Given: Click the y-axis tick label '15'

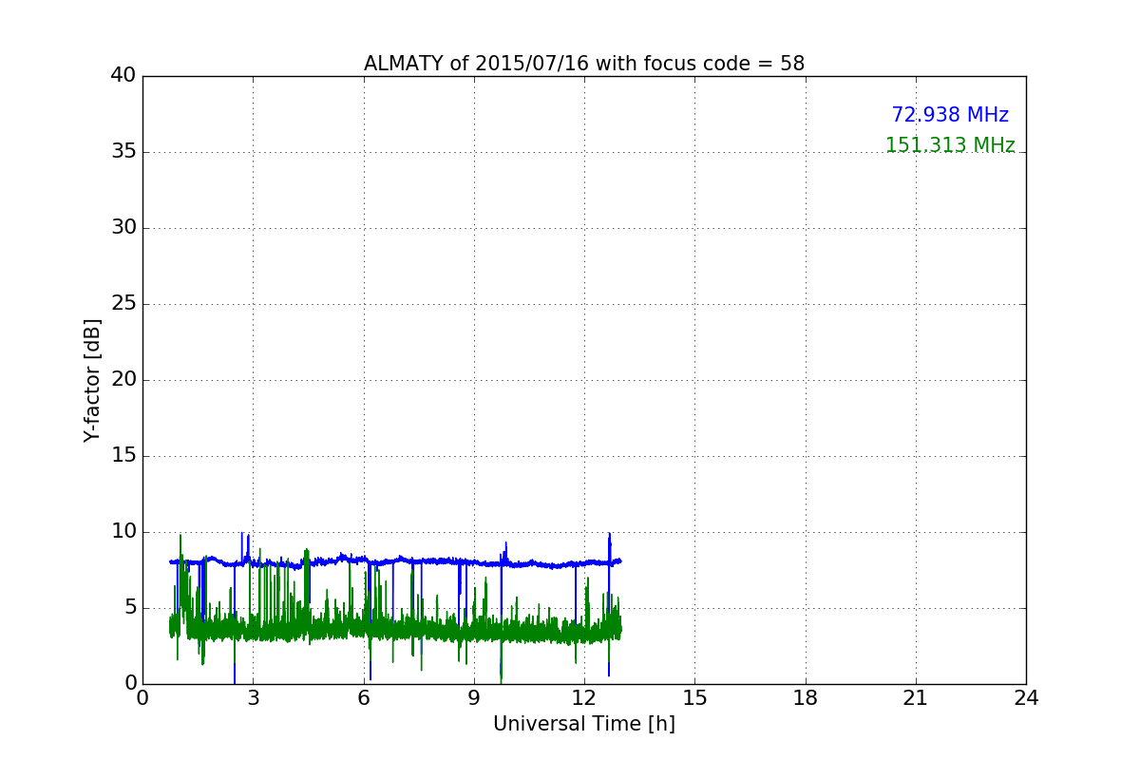Looking at the screenshot, I should tap(123, 456).
